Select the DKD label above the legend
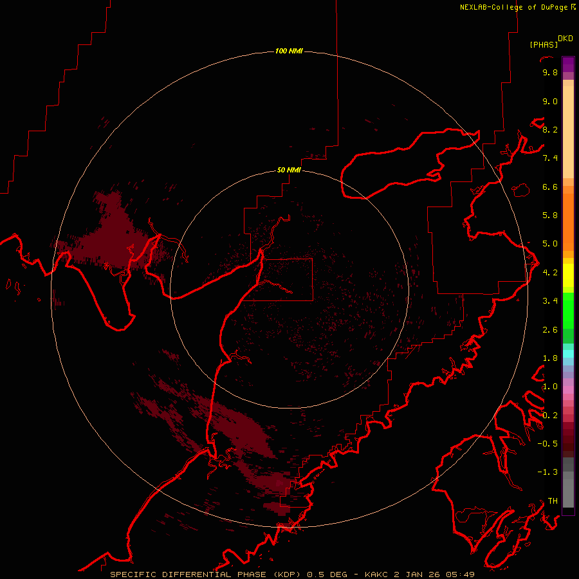Viewport: 579px width, 579px height. point(565,39)
